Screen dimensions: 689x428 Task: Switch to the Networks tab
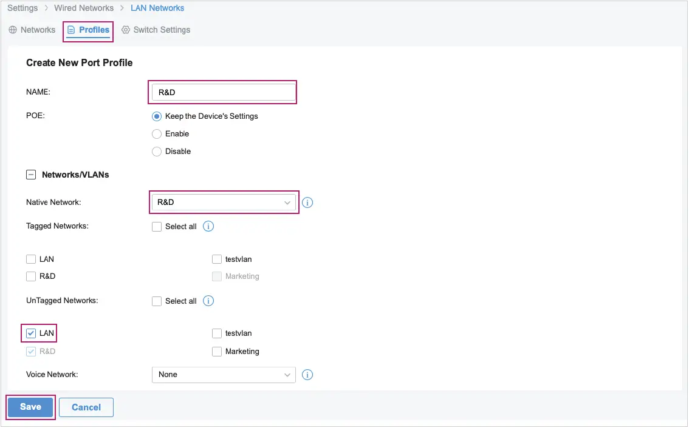tap(38, 29)
